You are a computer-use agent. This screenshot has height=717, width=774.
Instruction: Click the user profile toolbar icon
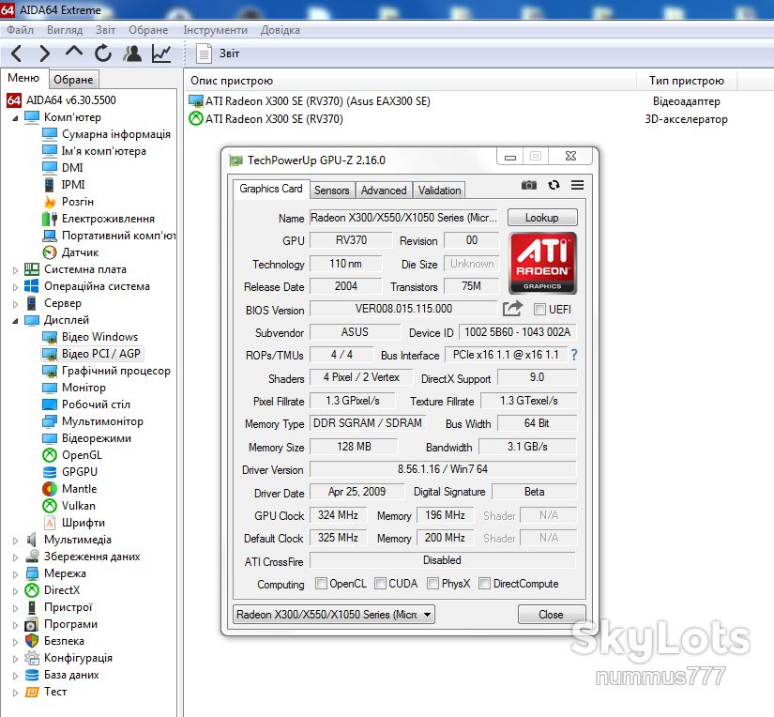pyautogui.click(x=132, y=53)
